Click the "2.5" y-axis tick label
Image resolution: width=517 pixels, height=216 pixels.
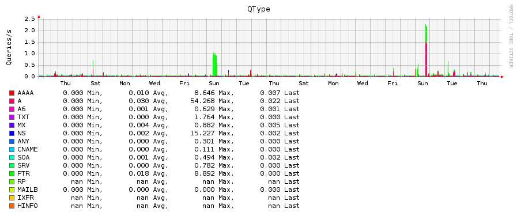coord(29,19)
